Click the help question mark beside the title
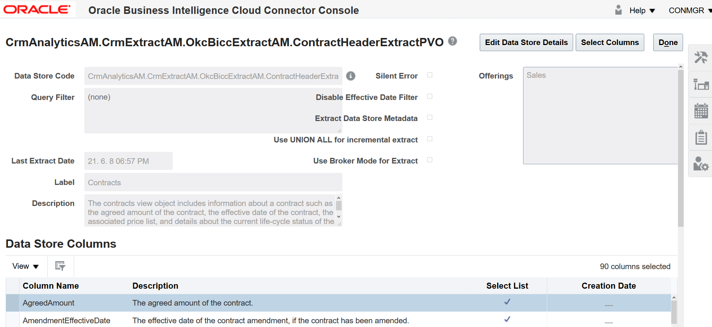The image size is (712, 327). pos(453,41)
